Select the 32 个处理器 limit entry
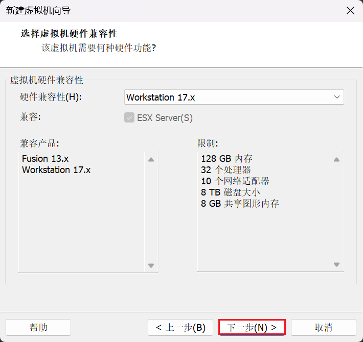The width and height of the screenshot is (363, 342). click(x=225, y=170)
